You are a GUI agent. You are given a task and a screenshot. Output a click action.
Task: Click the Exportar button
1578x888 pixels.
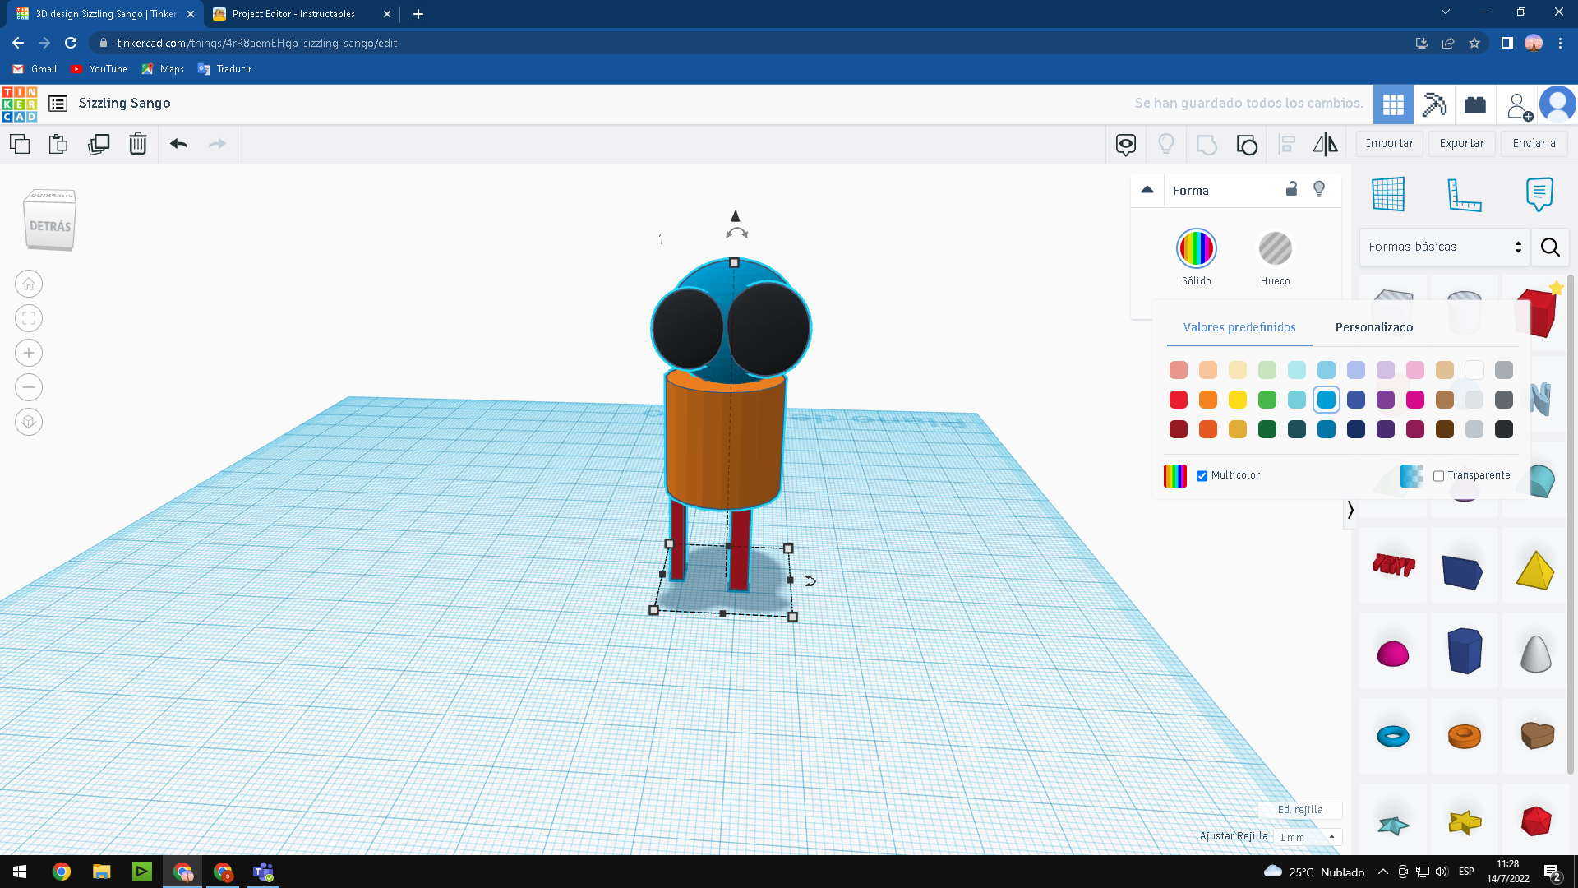tap(1461, 143)
